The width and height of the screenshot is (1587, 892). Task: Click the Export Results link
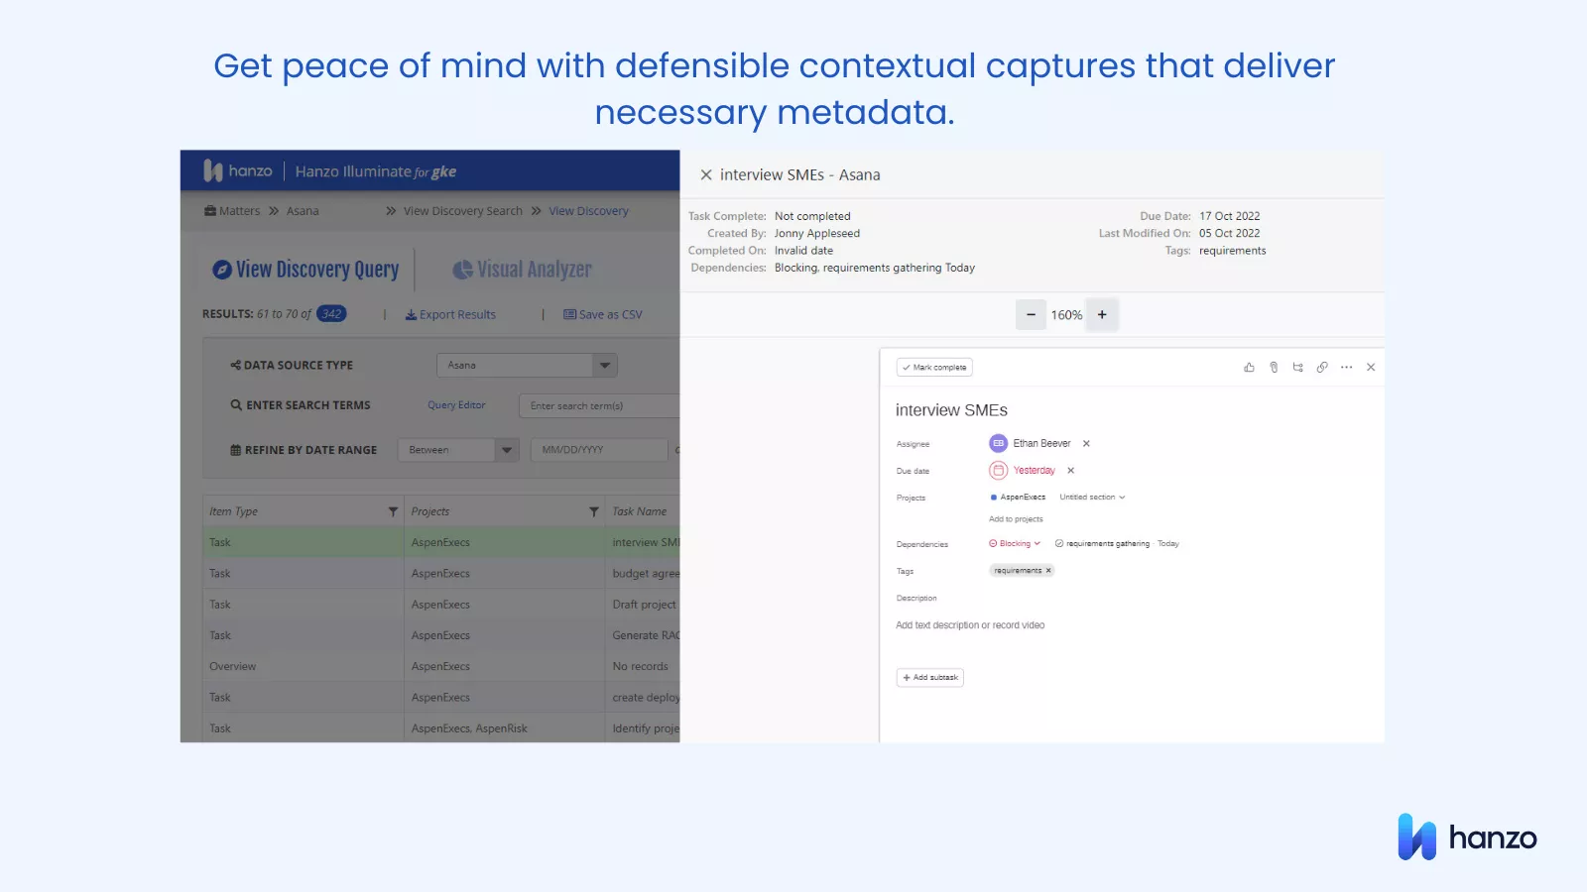point(451,315)
